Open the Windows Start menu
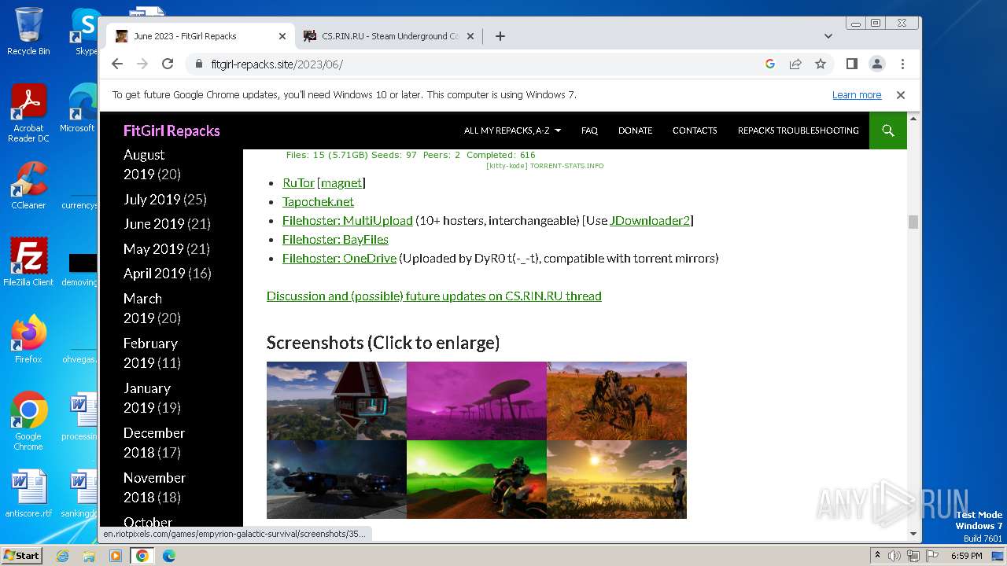Viewport: 1007px width, 566px height. point(22,556)
